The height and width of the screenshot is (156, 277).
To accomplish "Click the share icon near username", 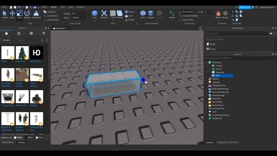I will point(257,7).
